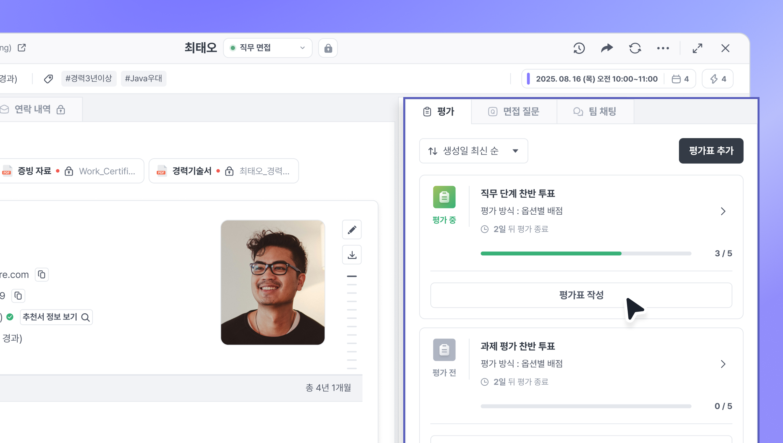Download resume with the download icon
This screenshot has width=783, height=443.
coord(352,255)
